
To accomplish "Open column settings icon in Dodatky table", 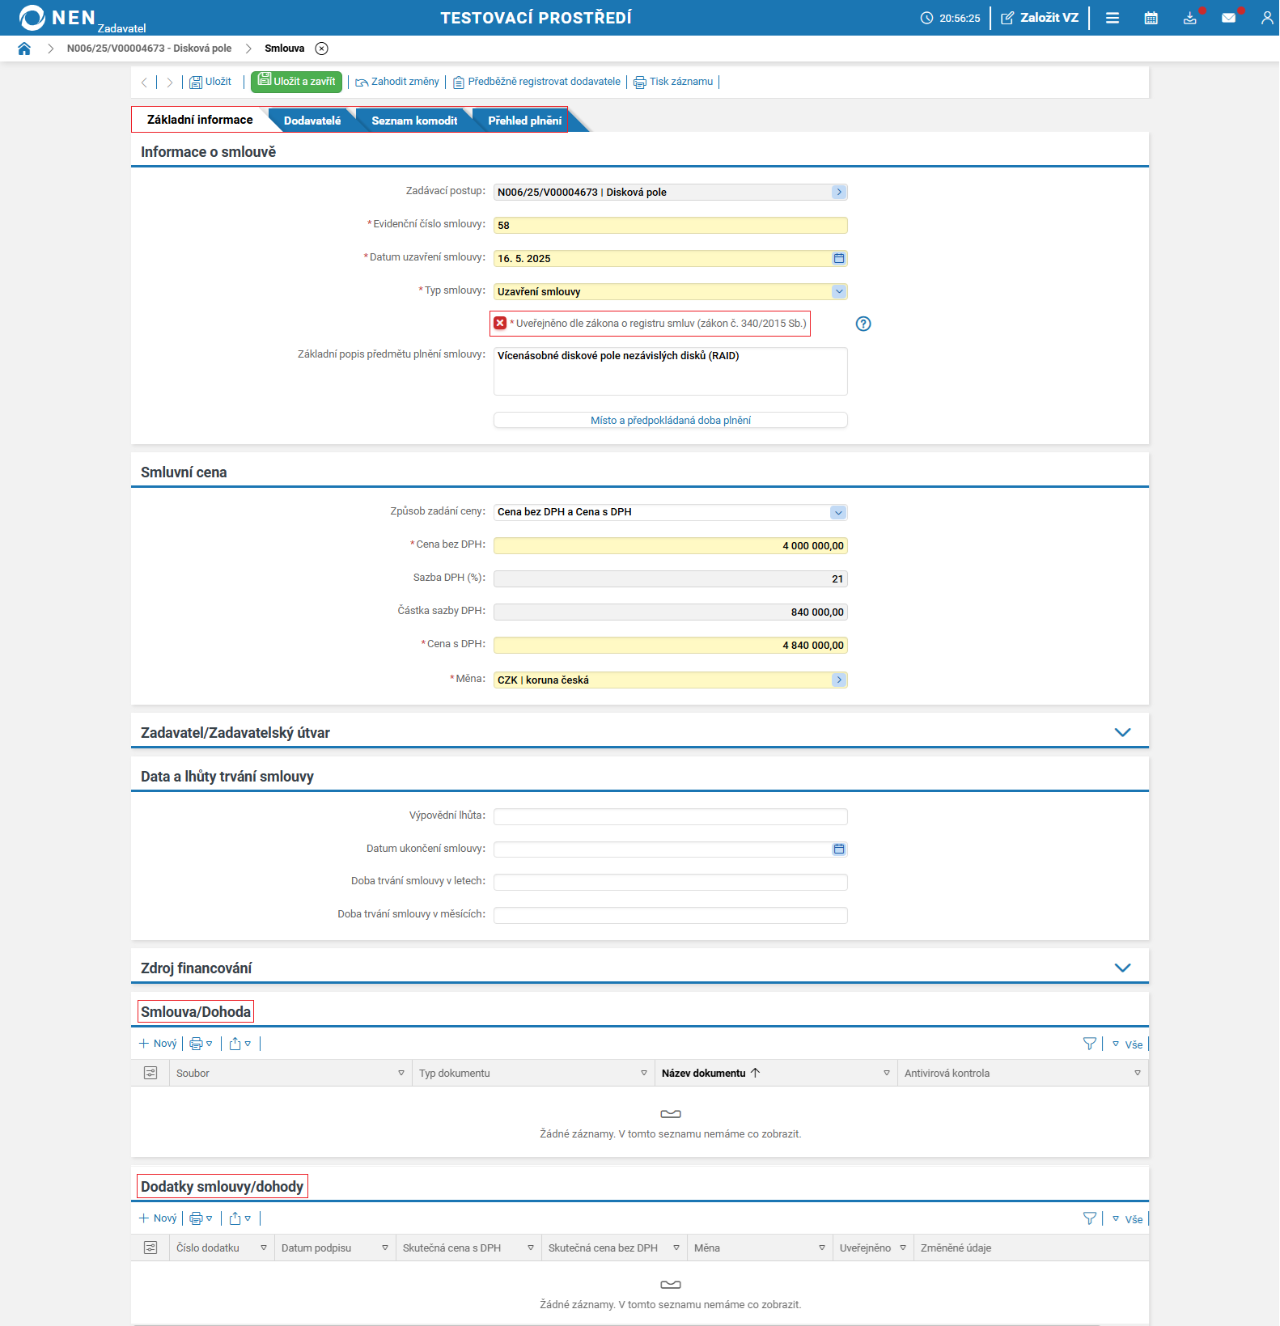I will point(150,1248).
